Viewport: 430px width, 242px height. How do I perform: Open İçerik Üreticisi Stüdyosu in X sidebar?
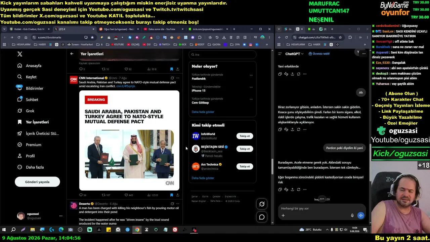tap(38, 133)
